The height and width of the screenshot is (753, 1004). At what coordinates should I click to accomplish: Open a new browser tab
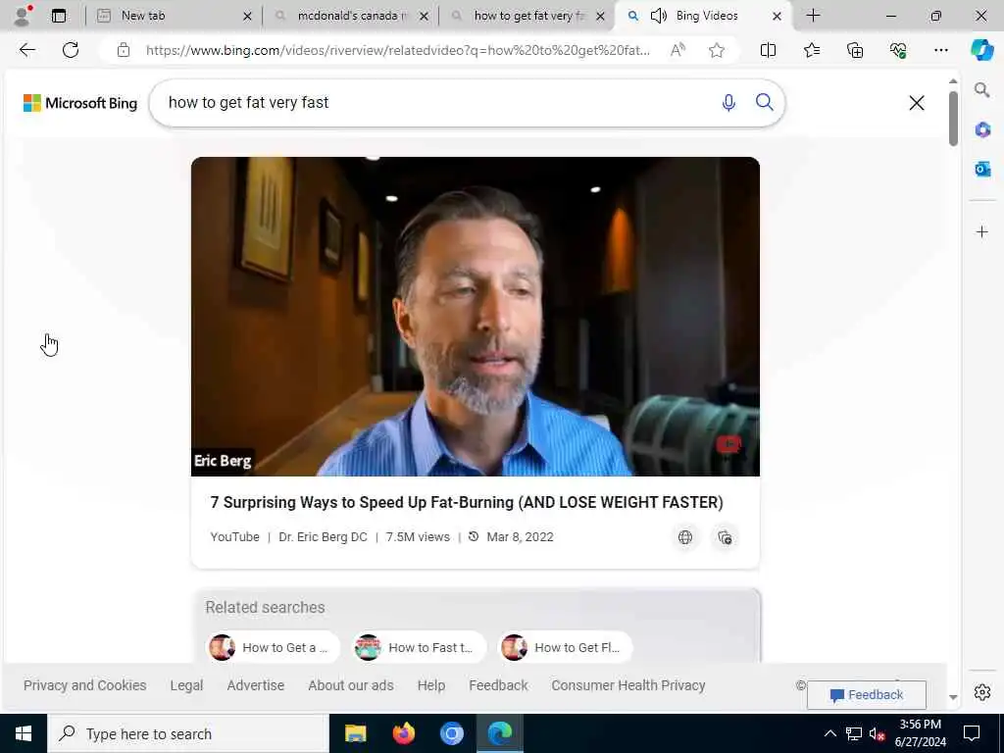click(813, 16)
